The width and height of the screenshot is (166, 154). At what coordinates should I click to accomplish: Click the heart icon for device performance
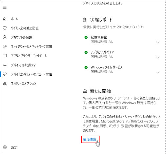tap(5, 74)
